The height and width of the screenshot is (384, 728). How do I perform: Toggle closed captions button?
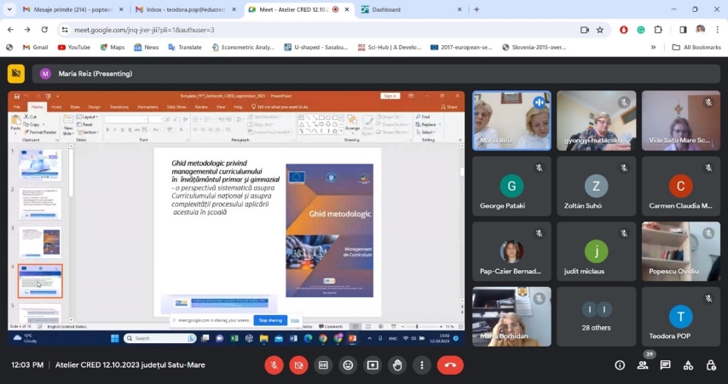[323, 364]
